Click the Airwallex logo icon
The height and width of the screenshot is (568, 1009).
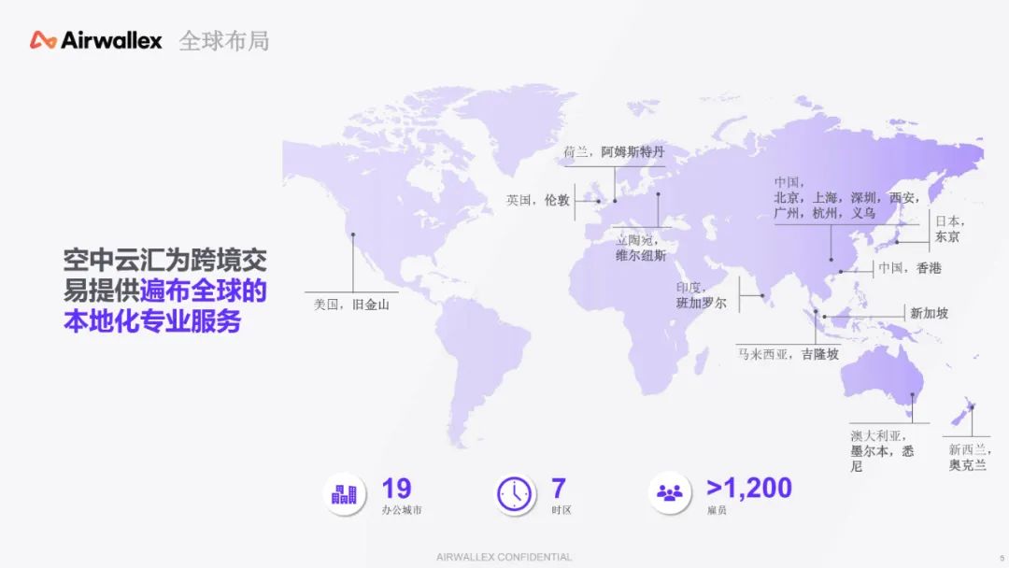43,40
